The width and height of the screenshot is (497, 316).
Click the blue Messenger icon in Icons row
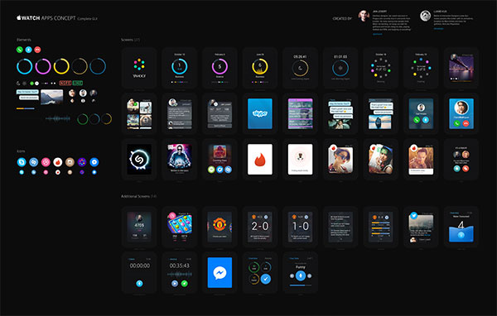94,162
